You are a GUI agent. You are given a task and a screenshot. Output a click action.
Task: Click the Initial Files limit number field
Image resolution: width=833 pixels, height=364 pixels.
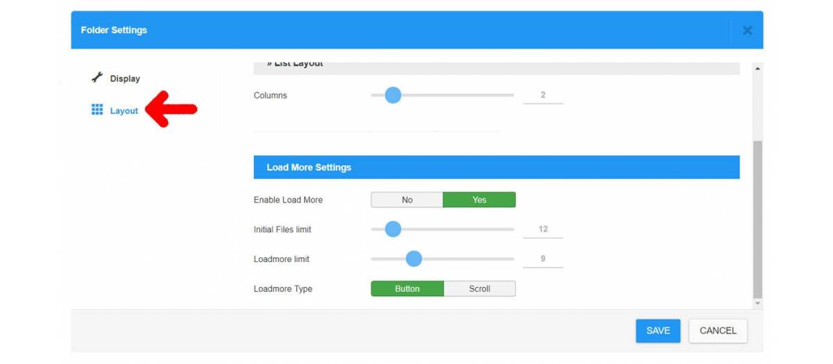(x=543, y=229)
